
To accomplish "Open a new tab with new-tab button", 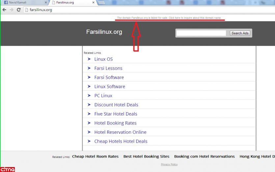I will [101, 3].
